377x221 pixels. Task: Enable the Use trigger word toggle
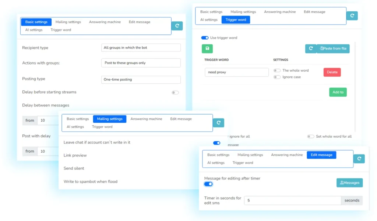(205, 37)
